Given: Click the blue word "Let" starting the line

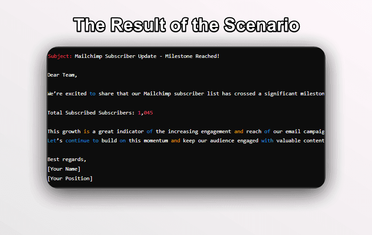Looking at the screenshot, I should [51, 141].
